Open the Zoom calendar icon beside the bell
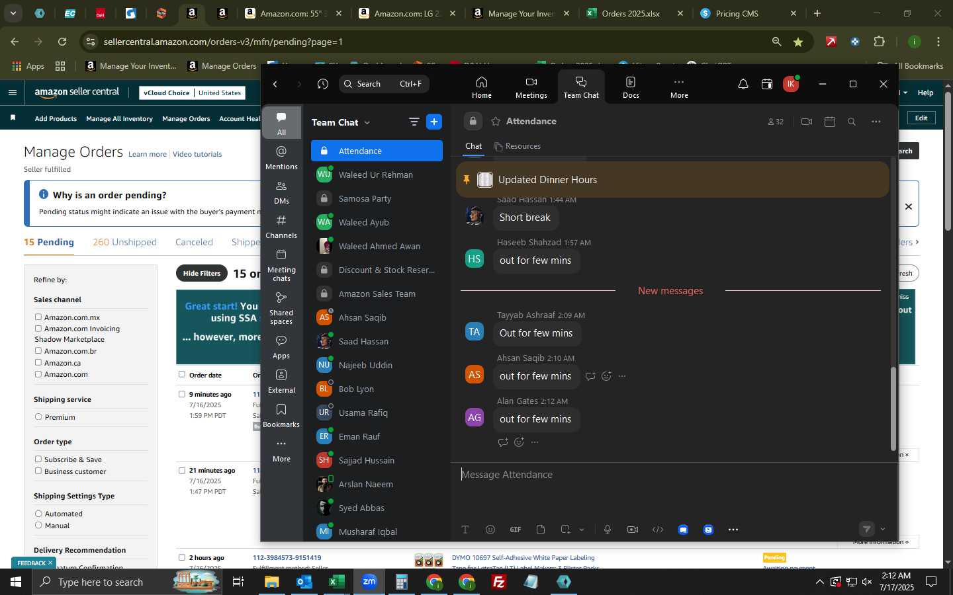 (767, 84)
